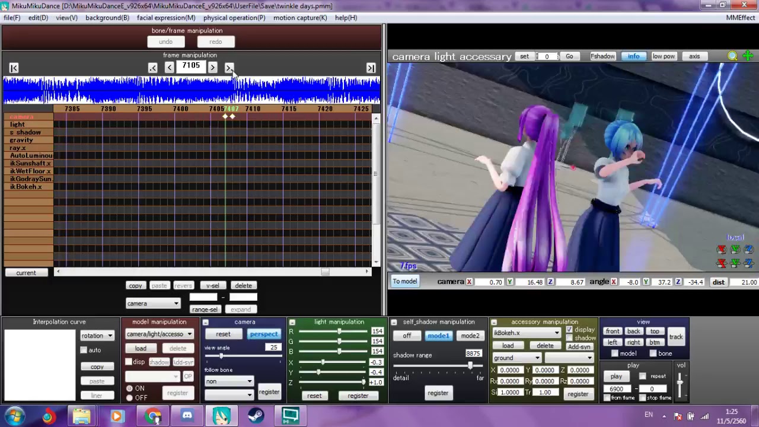Viewport: 759px width, 427px height.
Task: Go to previous keyframe arrow
Action: click(153, 68)
